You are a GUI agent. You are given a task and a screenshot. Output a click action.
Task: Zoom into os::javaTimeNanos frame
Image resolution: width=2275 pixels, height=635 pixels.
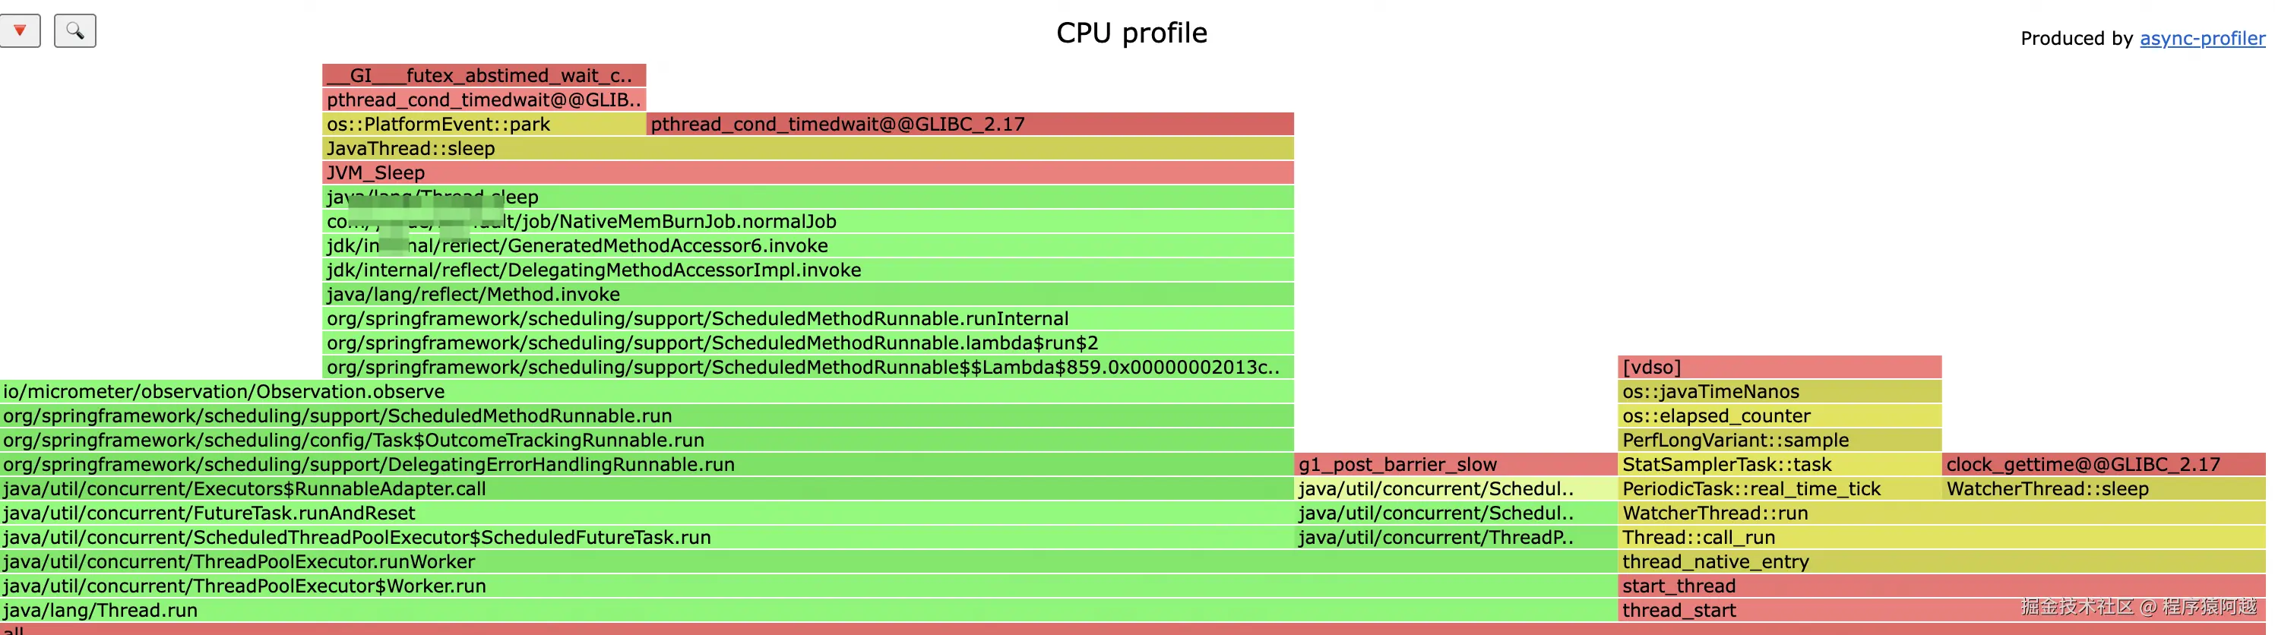[x=1779, y=391]
